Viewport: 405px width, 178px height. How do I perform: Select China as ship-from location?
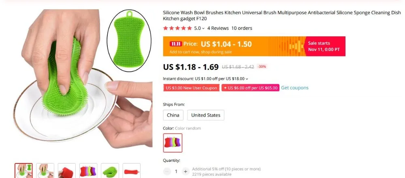coord(173,115)
